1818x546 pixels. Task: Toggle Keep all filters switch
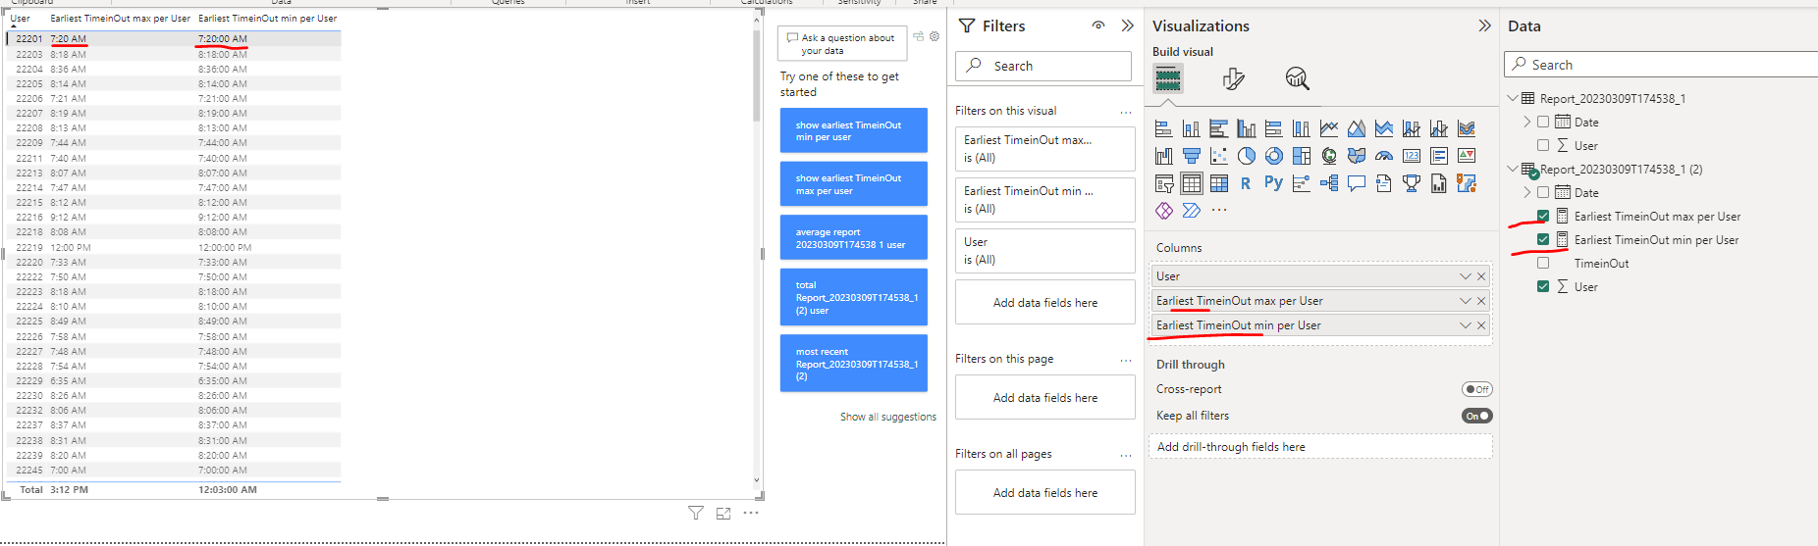(x=1477, y=416)
